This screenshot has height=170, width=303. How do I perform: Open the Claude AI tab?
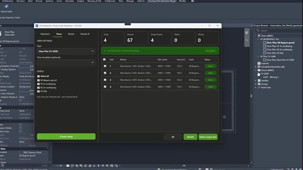coord(85,34)
